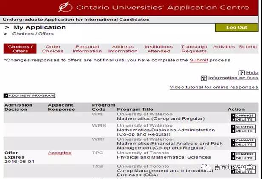The height and width of the screenshot is (179, 262).
Task: Change the WMF Financial Analysis program
Action: 243,141
